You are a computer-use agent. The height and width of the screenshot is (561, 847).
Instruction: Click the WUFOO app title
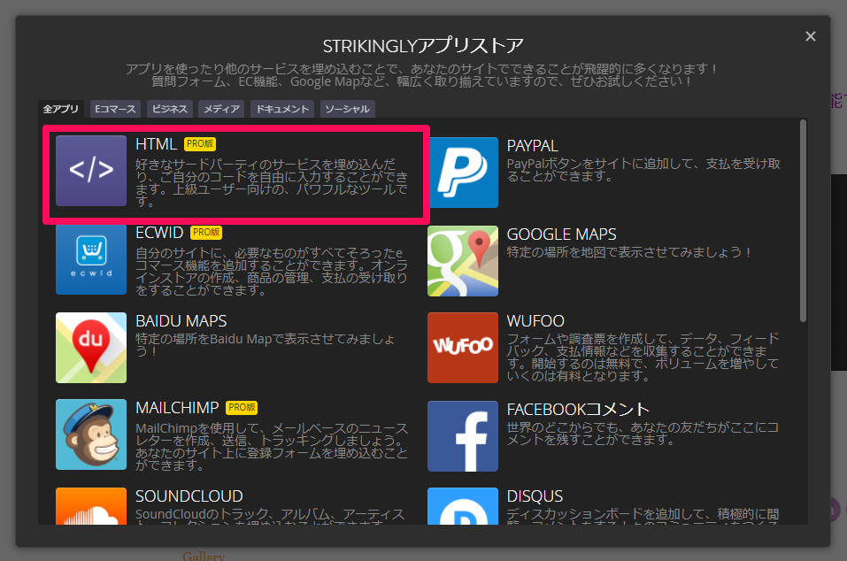point(535,321)
